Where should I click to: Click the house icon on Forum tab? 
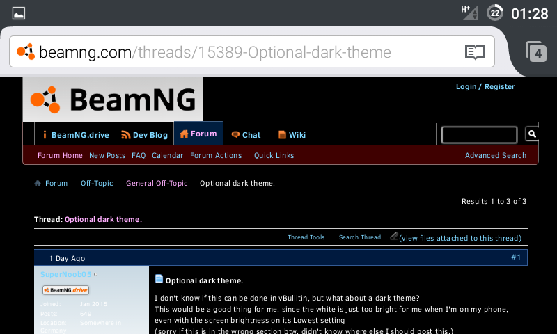pos(184,134)
